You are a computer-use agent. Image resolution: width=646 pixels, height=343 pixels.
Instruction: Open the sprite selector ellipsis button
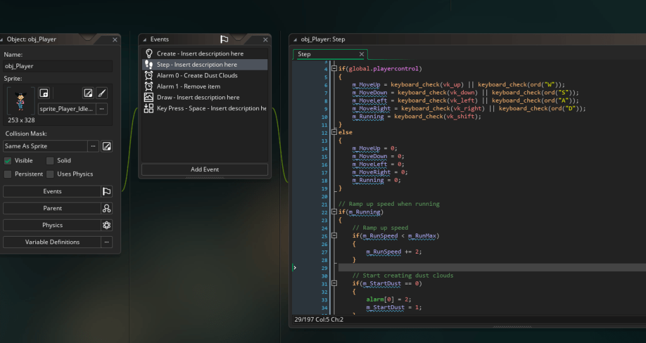pos(102,109)
